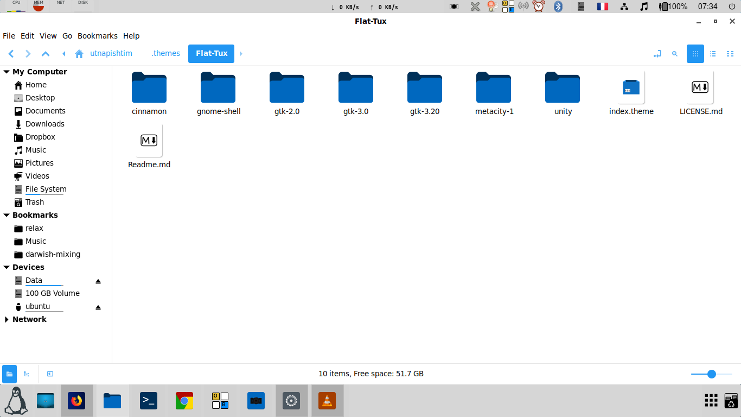Screen dimensions: 741x417
Task: Open VLC from the taskbar
Action: (x=327, y=401)
